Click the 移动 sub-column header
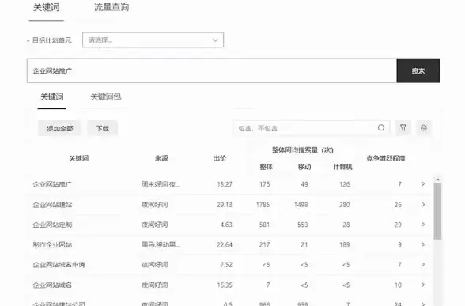This screenshot has height=306, width=465. click(304, 167)
